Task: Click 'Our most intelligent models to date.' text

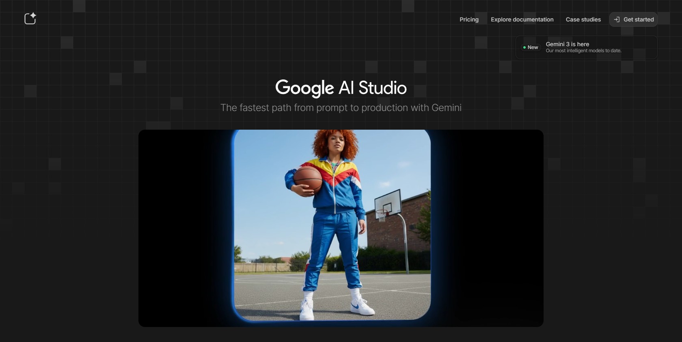Action: [583, 51]
